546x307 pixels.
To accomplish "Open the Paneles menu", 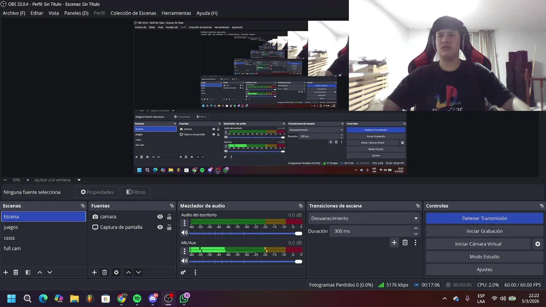I will coord(76,13).
